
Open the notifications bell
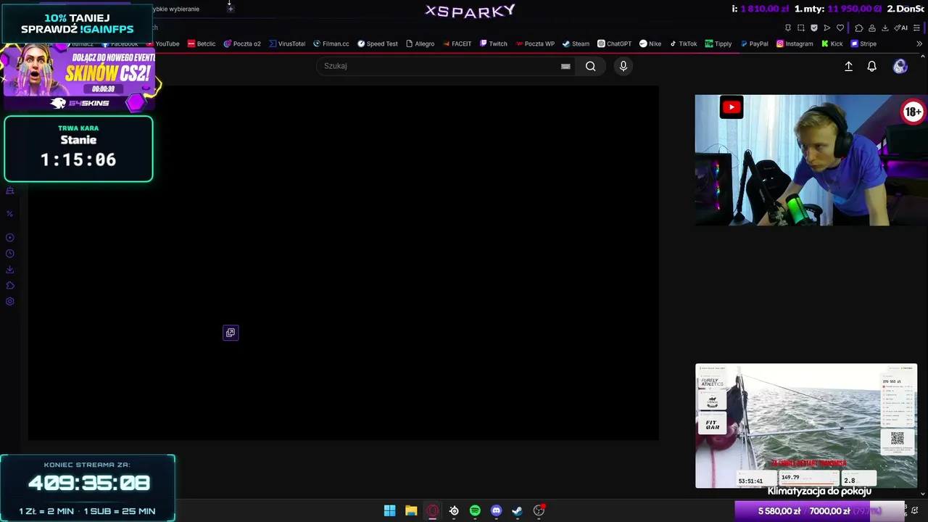(872, 66)
